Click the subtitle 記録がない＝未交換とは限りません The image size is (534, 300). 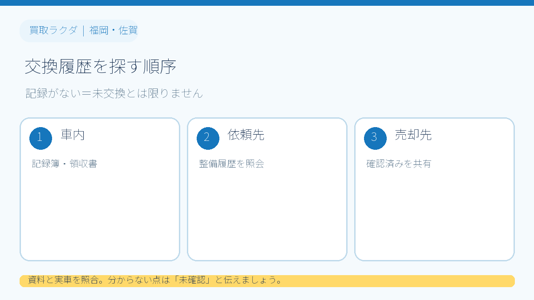click(114, 93)
